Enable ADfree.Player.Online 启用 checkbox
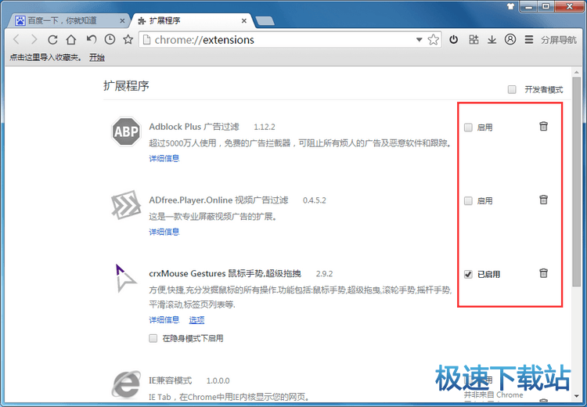The image size is (587, 407). pos(468,200)
